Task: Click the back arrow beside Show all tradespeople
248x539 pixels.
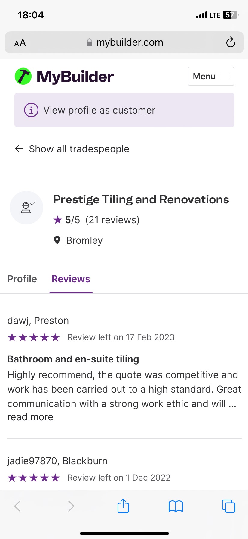Action: [19, 149]
